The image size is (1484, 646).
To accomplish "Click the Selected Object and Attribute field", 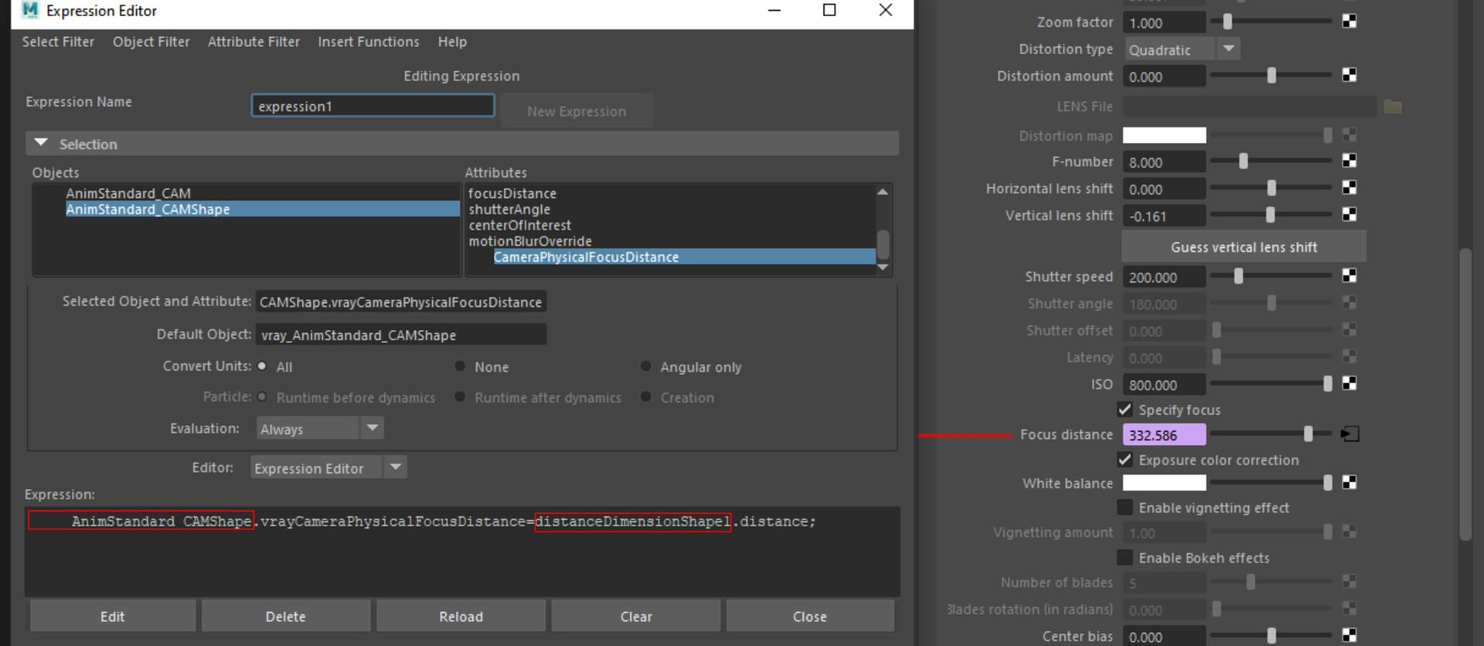I will [x=401, y=301].
